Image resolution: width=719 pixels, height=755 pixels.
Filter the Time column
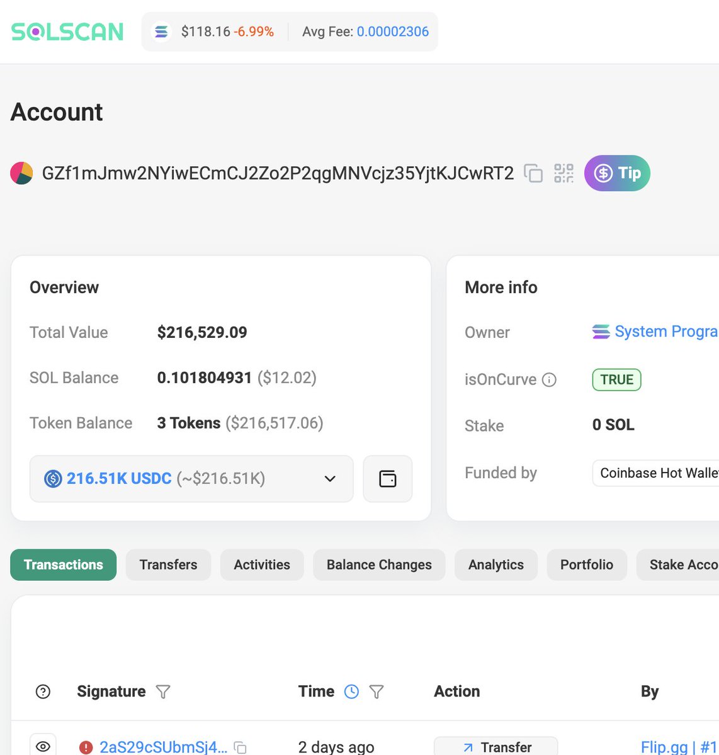tap(376, 691)
